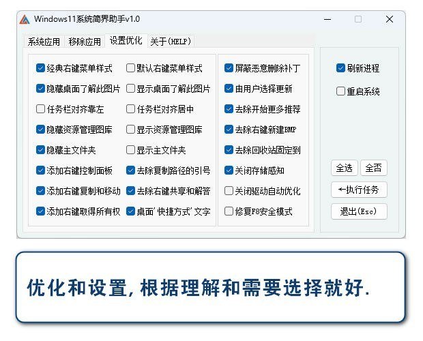This screenshot has width=423, height=341.
Task: Enable 默认右键菜单样式 option
Action: pyautogui.click(x=130, y=68)
